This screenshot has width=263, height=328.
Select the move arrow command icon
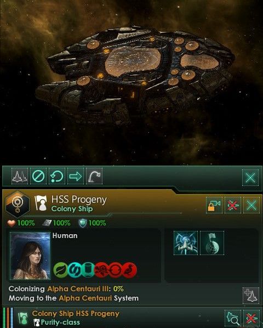pos(76,176)
